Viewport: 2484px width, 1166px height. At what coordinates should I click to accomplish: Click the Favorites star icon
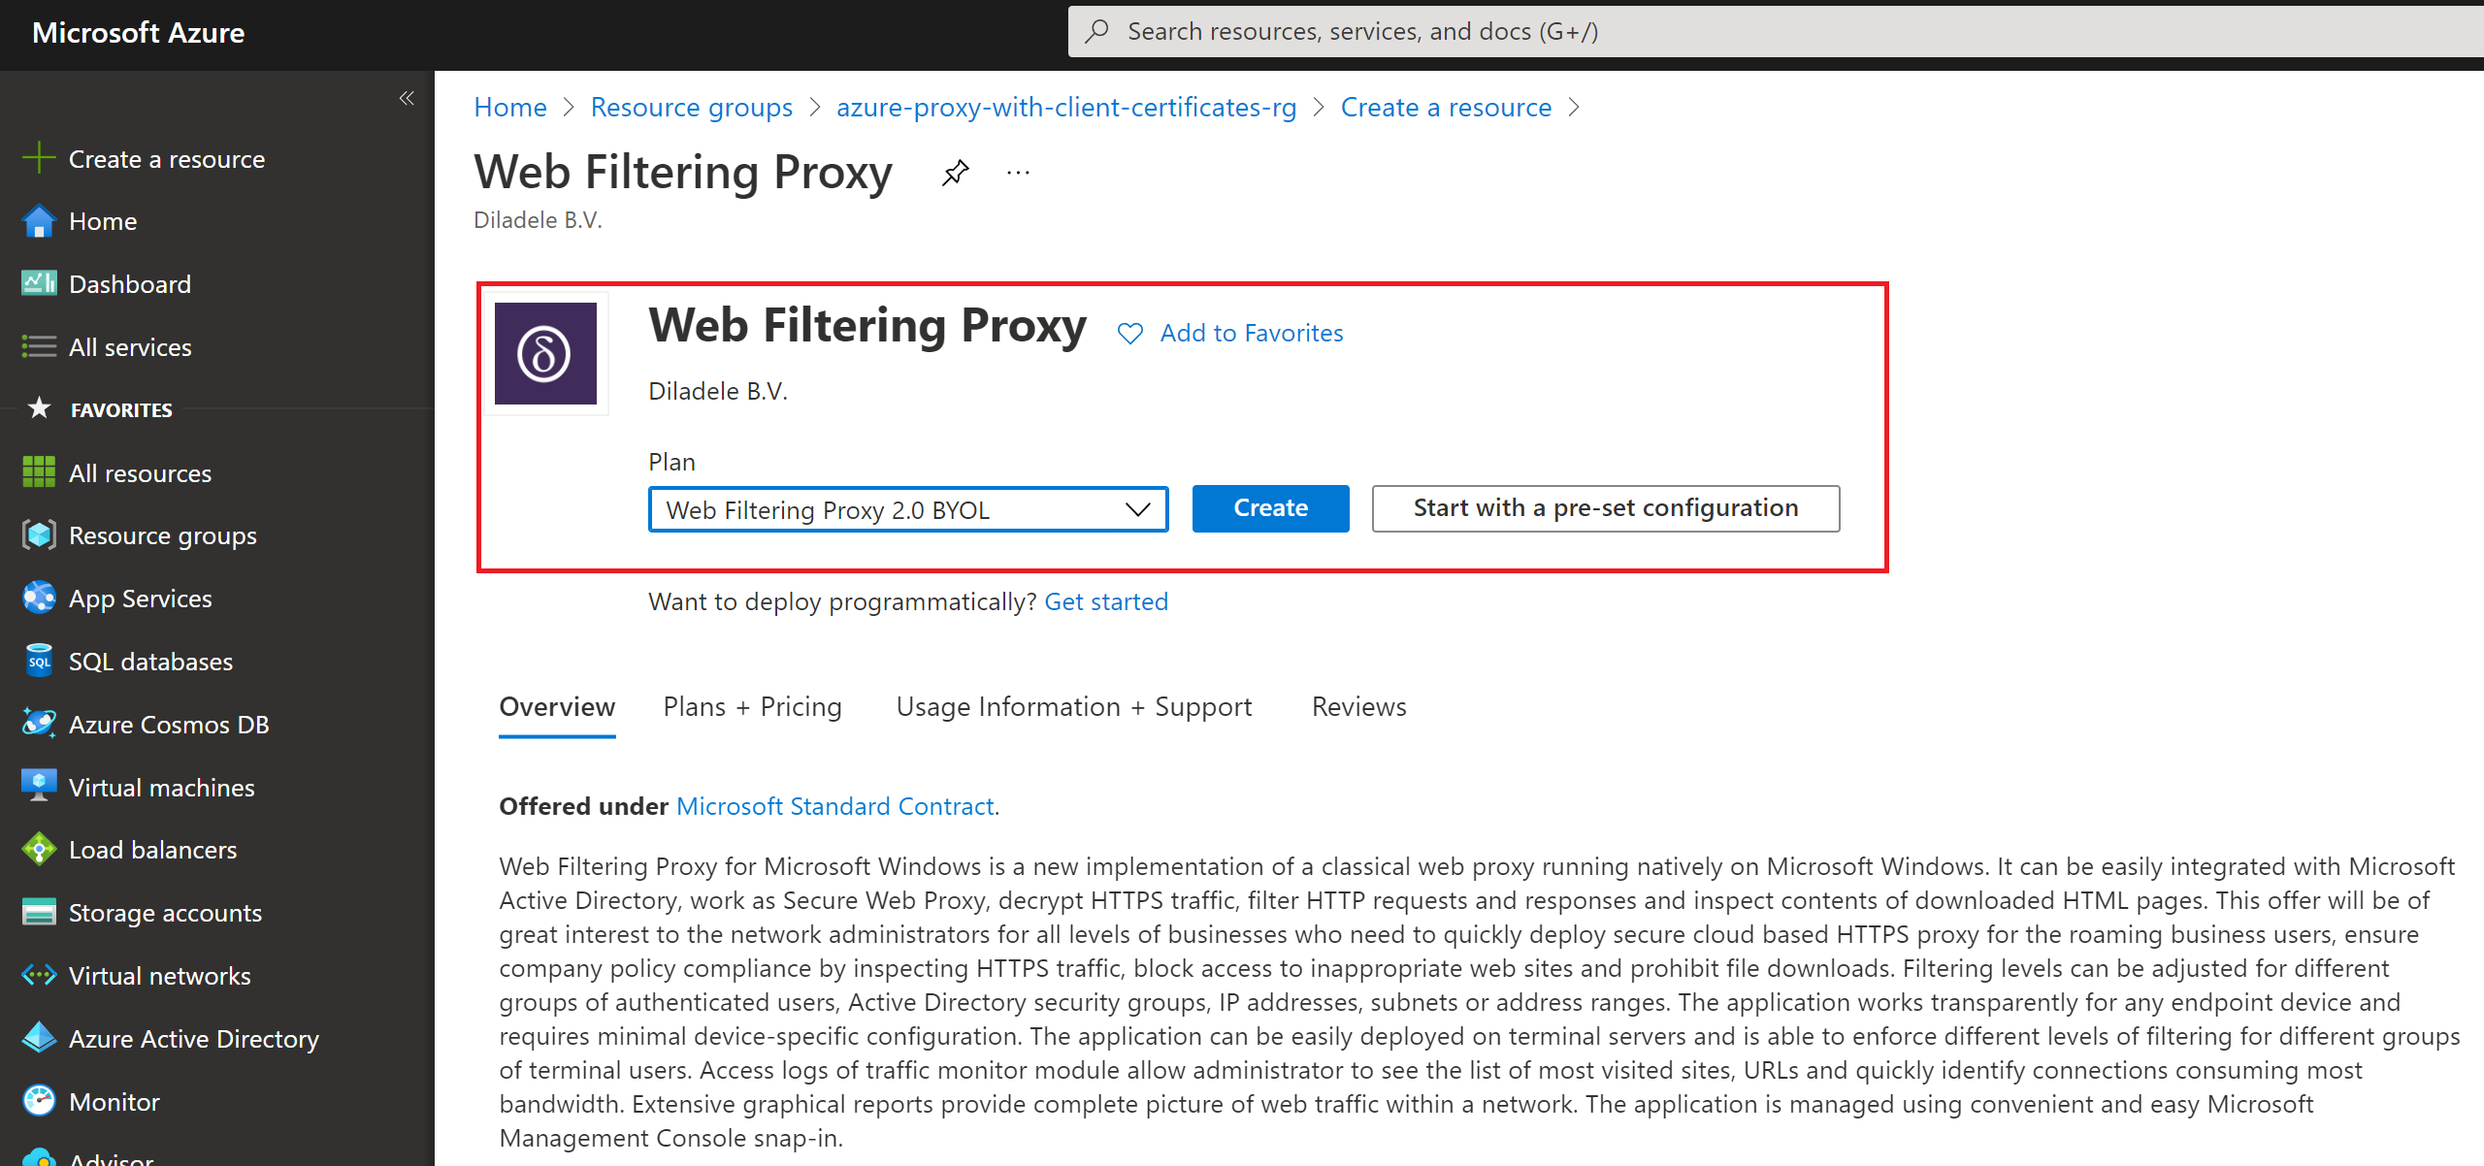point(39,408)
